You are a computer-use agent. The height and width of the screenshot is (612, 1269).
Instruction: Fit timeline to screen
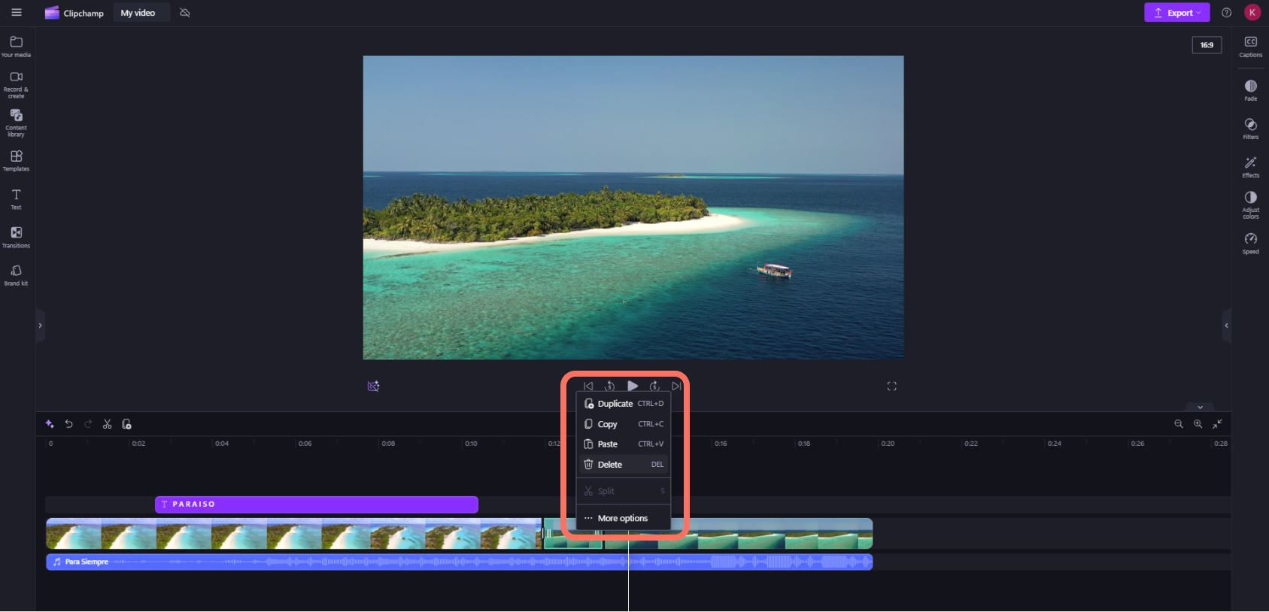[1217, 424]
